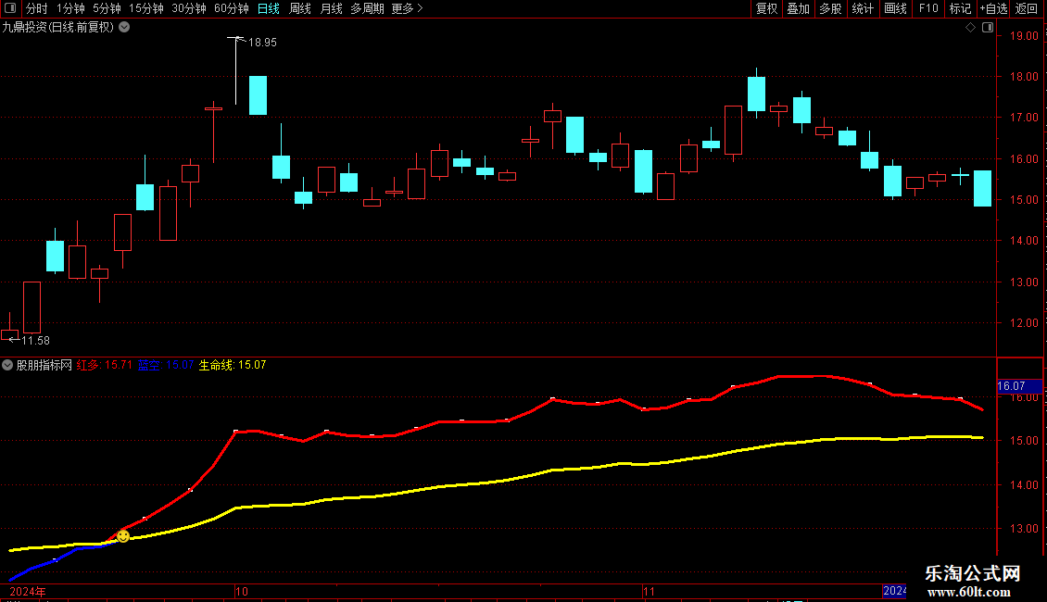This screenshot has height=602, width=1047.
Task: Click the 2024年 date label on time axis
Action: (x=28, y=591)
